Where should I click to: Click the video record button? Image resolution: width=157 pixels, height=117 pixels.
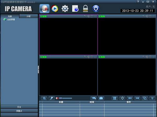point(93,98)
